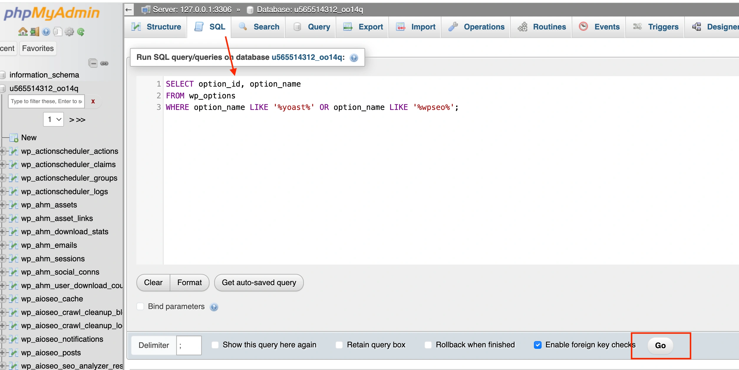This screenshot has height=370, width=739.
Task: Click Get auto-saved query
Action: (258, 283)
